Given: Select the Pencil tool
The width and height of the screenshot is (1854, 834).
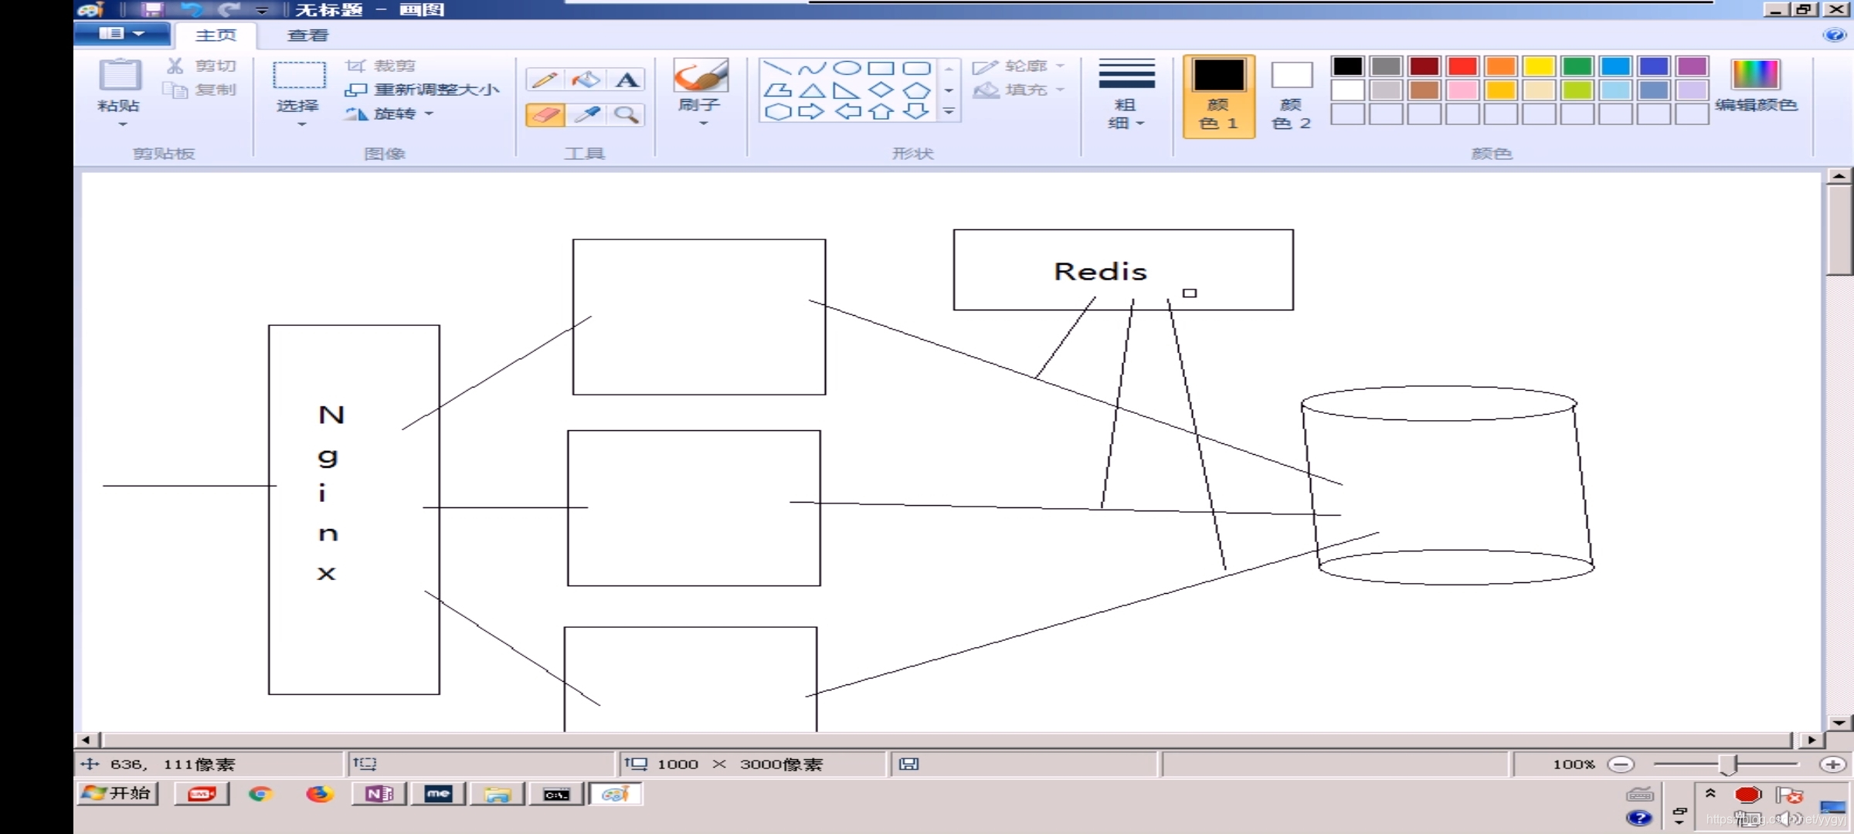Looking at the screenshot, I should pos(545,80).
